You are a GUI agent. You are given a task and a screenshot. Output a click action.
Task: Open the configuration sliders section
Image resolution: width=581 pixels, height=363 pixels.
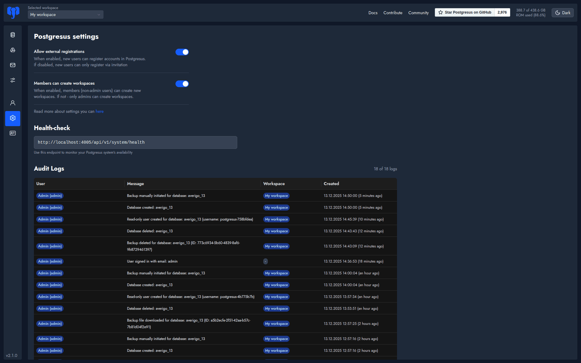click(x=12, y=80)
